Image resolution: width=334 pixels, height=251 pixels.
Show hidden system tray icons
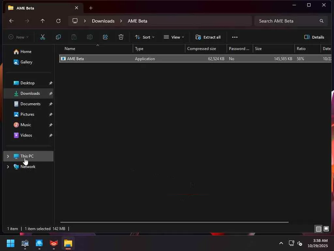(x=281, y=243)
